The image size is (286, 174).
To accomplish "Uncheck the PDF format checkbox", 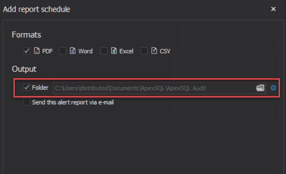I will [x=27, y=51].
